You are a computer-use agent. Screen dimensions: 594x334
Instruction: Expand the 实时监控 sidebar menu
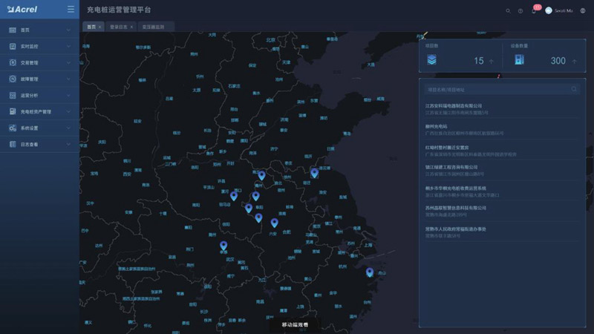(x=39, y=46)
